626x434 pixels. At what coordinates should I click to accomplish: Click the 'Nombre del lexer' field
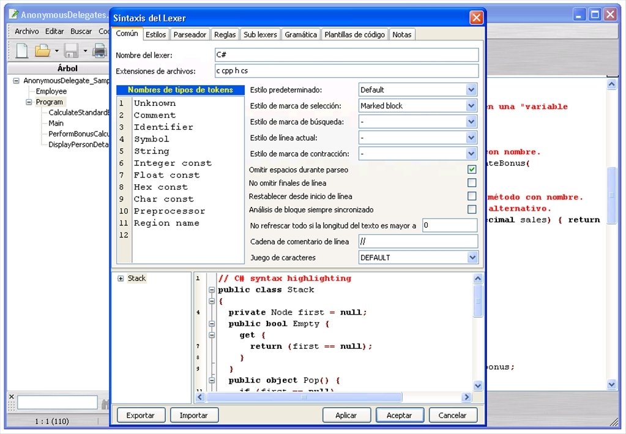click(x=346, y=54)
